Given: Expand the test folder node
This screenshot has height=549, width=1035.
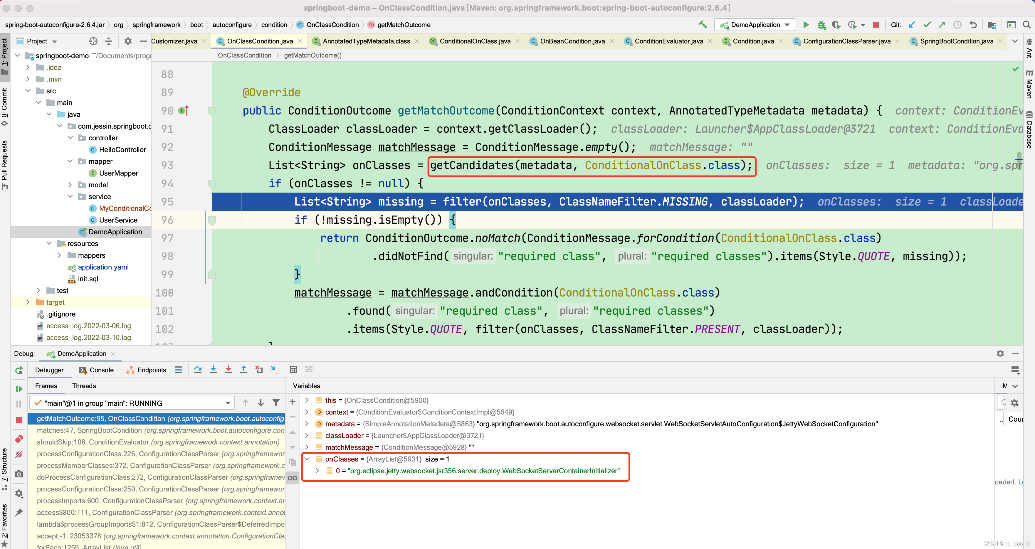Looking at the screenshot, I should pyautogui.click(x=38, y=290).
